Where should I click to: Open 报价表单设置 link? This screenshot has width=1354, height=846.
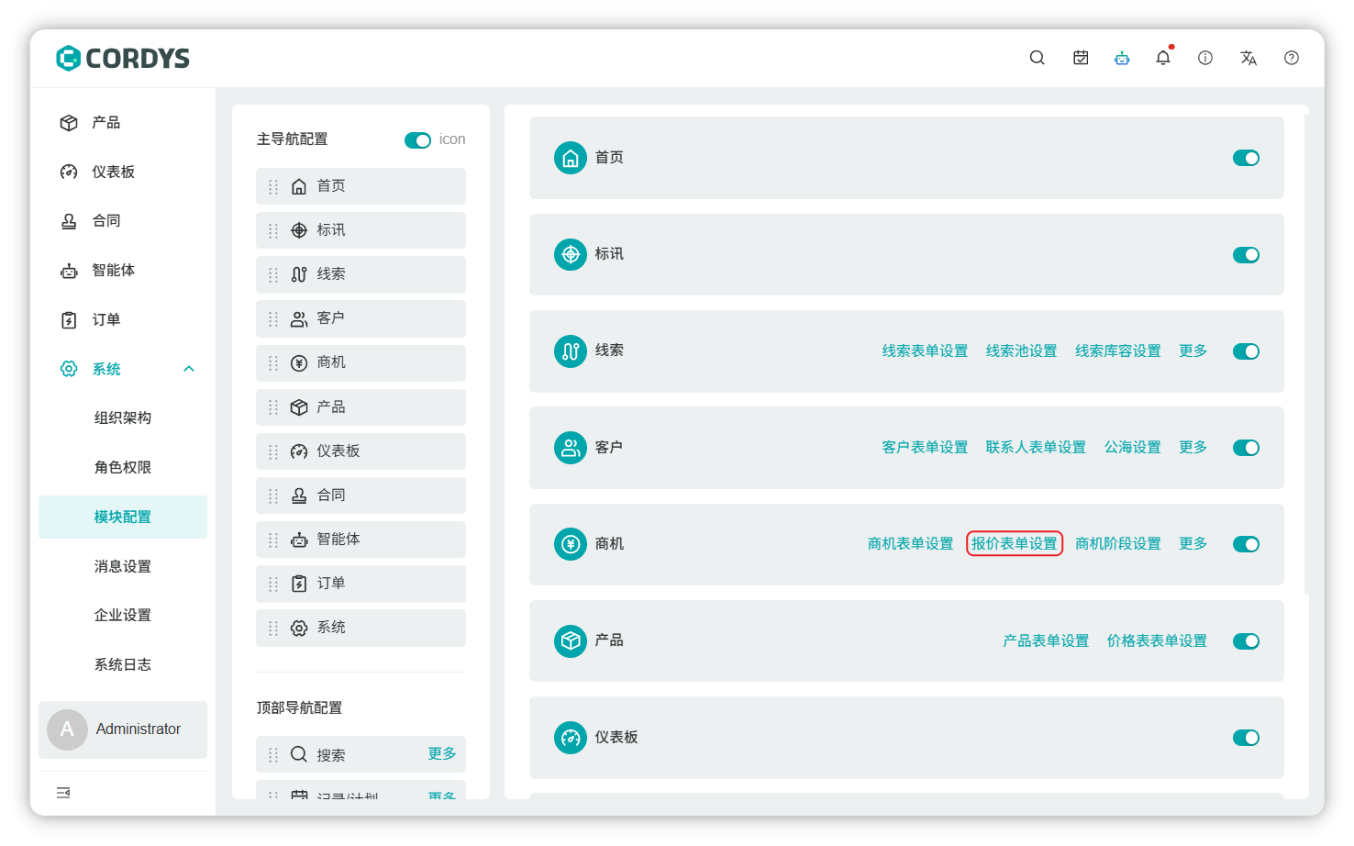click(x=1014, y=543)
